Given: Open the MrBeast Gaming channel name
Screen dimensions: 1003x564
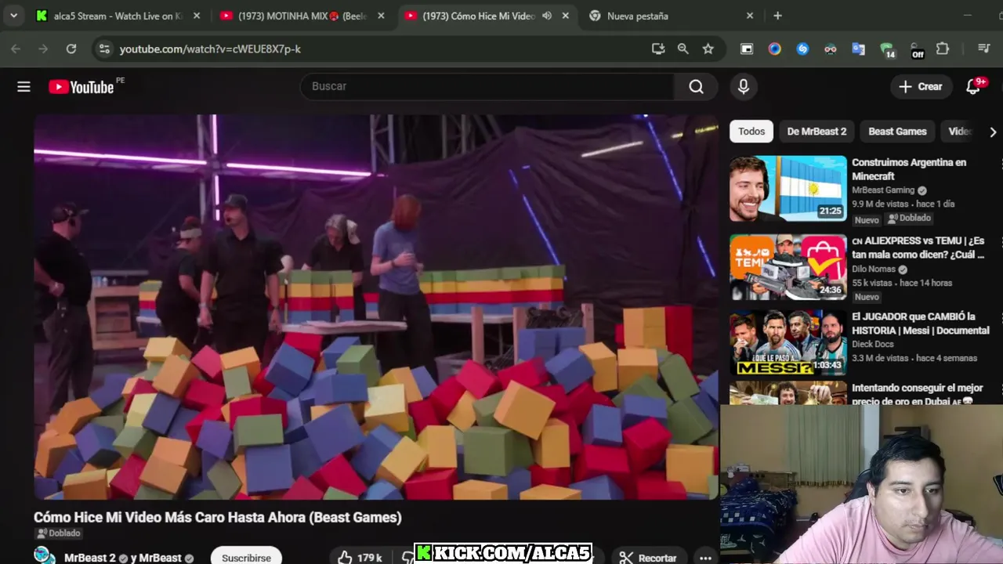Looking at the screenshot, I should click(x=883, y=190).
